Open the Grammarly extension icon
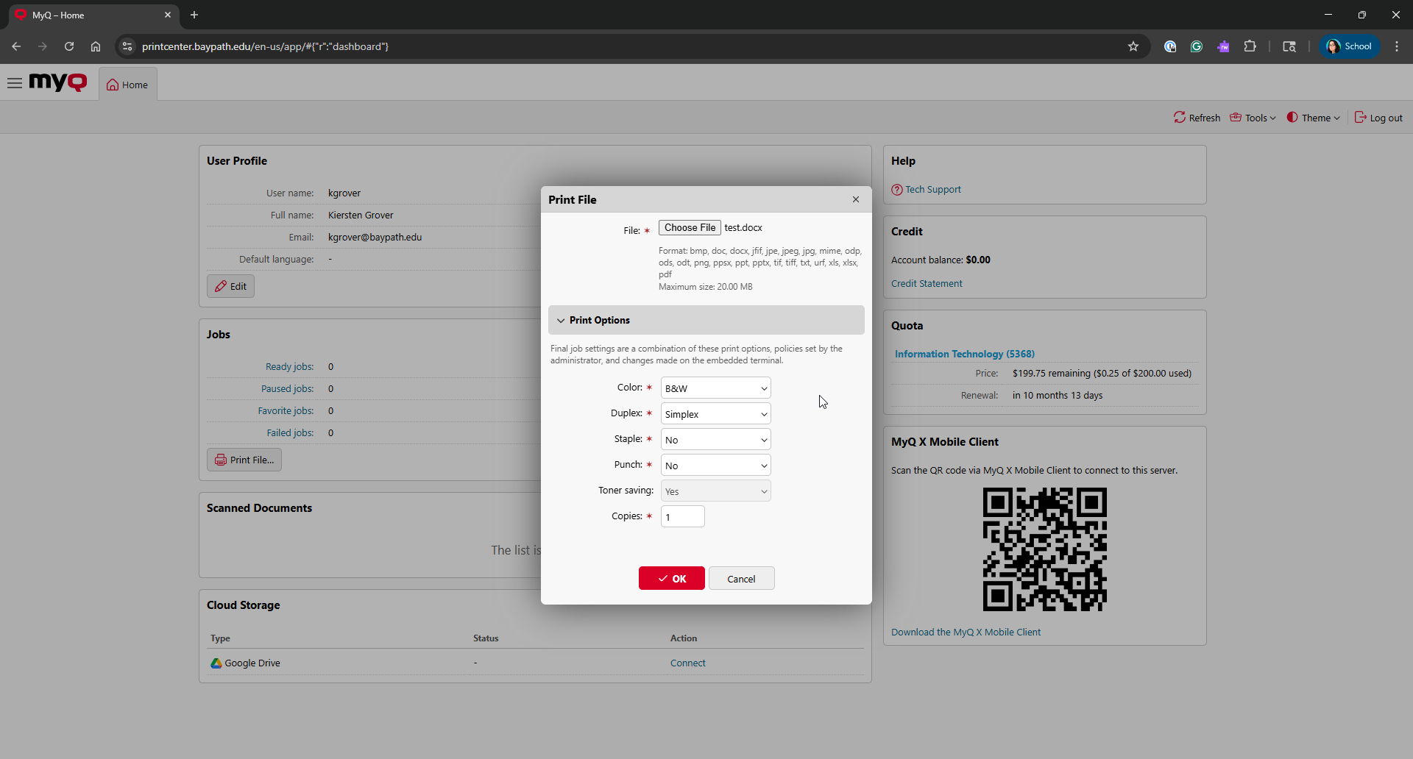1413x759 pixels. coord(1197,46)
